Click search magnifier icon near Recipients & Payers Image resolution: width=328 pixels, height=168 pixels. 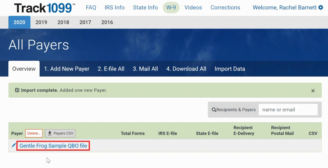click(x=214, y=110)
